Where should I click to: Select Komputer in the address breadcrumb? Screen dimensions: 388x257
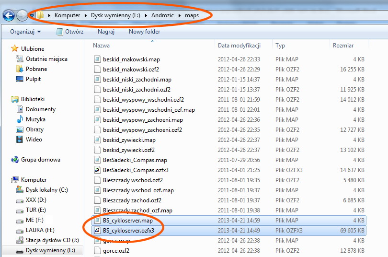tap(68, 15)
